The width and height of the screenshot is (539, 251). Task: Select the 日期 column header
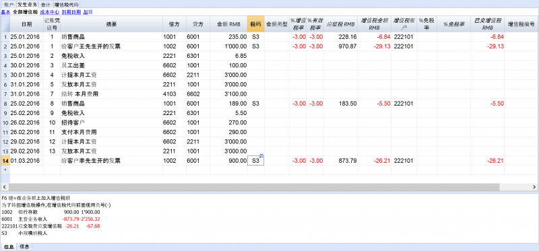(26, 24)
